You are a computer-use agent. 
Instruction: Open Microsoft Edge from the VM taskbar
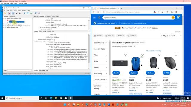pyautogui.click(x=51, y=98)
